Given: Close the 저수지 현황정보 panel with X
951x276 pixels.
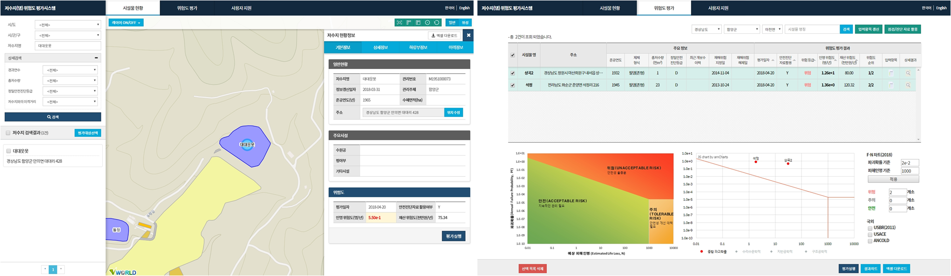Looking at the screenshot, I should point(468,35).
